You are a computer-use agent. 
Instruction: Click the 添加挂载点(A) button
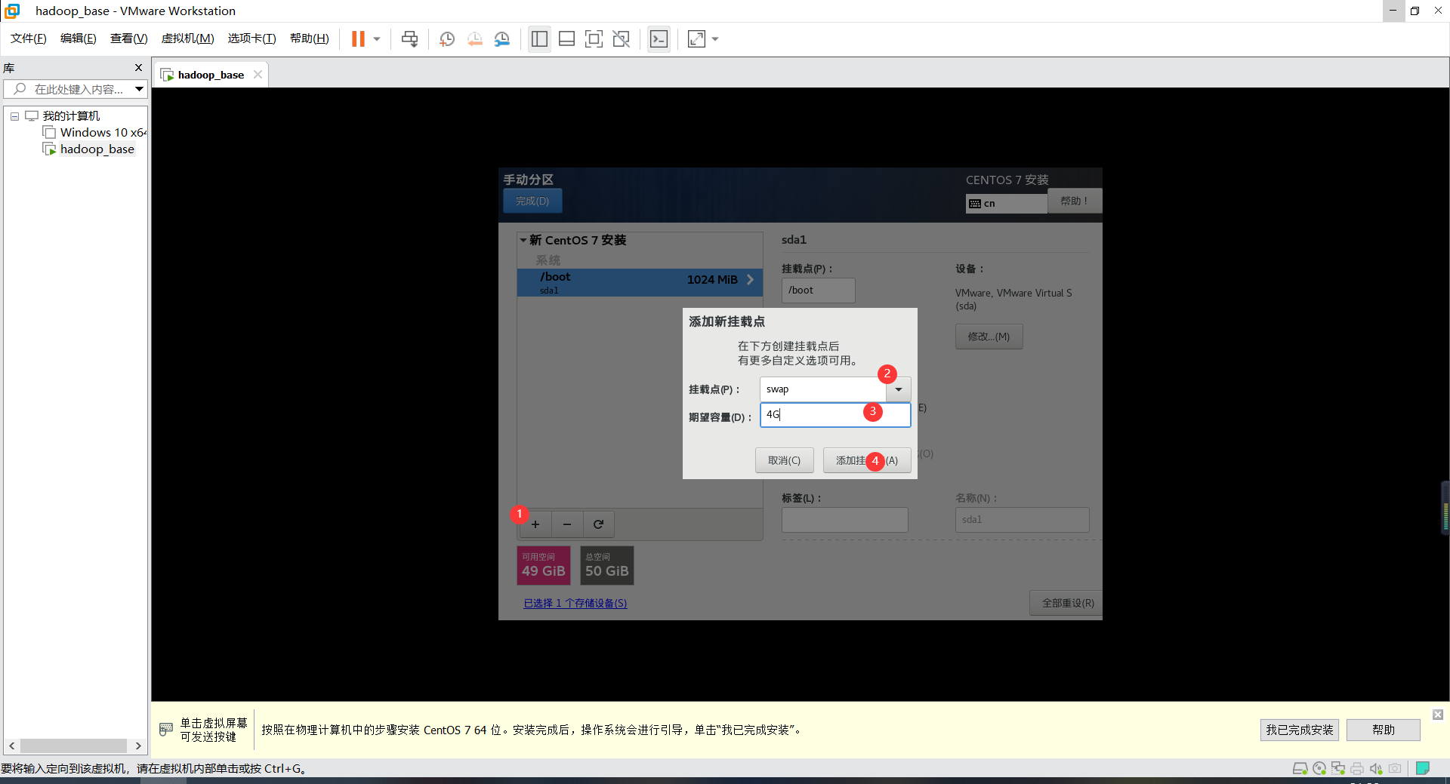867,460
